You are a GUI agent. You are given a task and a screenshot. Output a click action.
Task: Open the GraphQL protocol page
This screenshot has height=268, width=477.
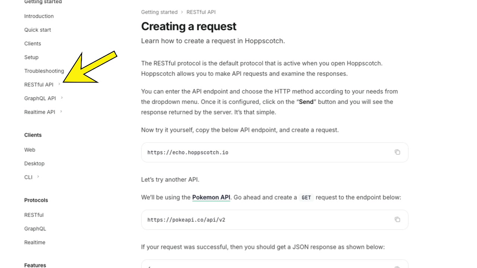click(x=35, y=228)
